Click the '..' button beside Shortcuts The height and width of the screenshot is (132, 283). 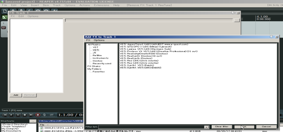pos(33,121)
